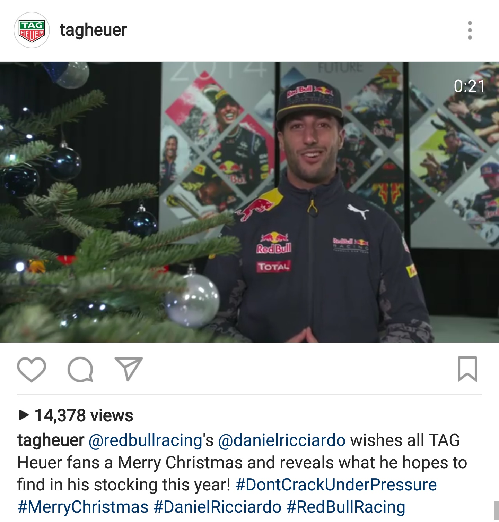Tap the silver ornament in the video frame
Image resolution: width=499 pixels, height=522 pixels.
point(193,298)
